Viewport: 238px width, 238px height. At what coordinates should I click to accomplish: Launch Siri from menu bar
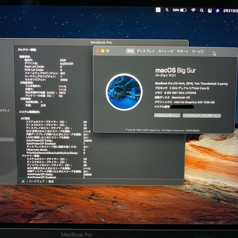(x=218, y=11)
